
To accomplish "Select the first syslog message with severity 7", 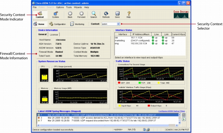I will [108, 115].
